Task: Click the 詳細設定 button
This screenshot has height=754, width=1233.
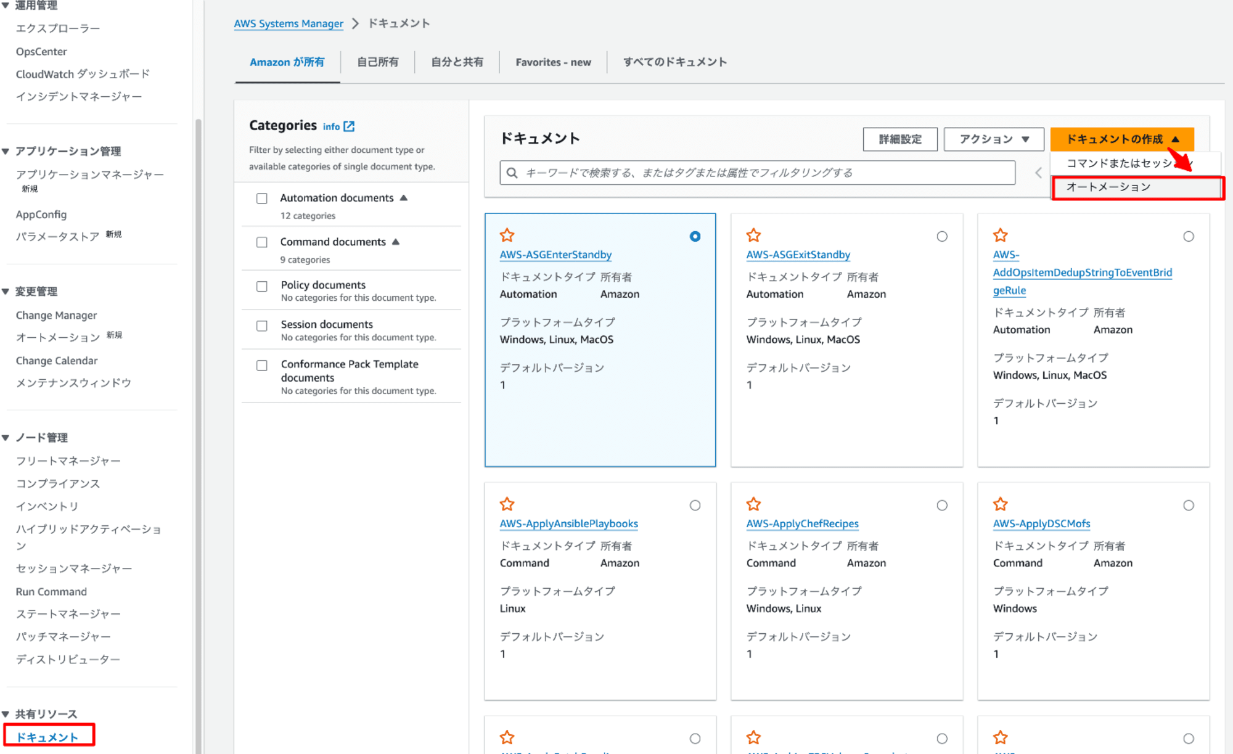Action: (900, 139)
